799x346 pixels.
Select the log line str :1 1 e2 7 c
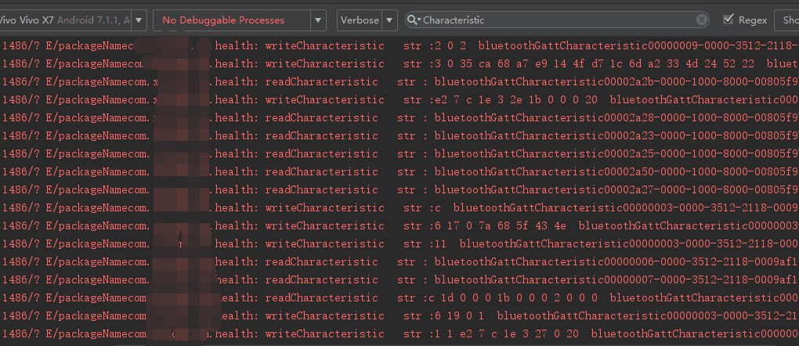[x=399, y=333]
